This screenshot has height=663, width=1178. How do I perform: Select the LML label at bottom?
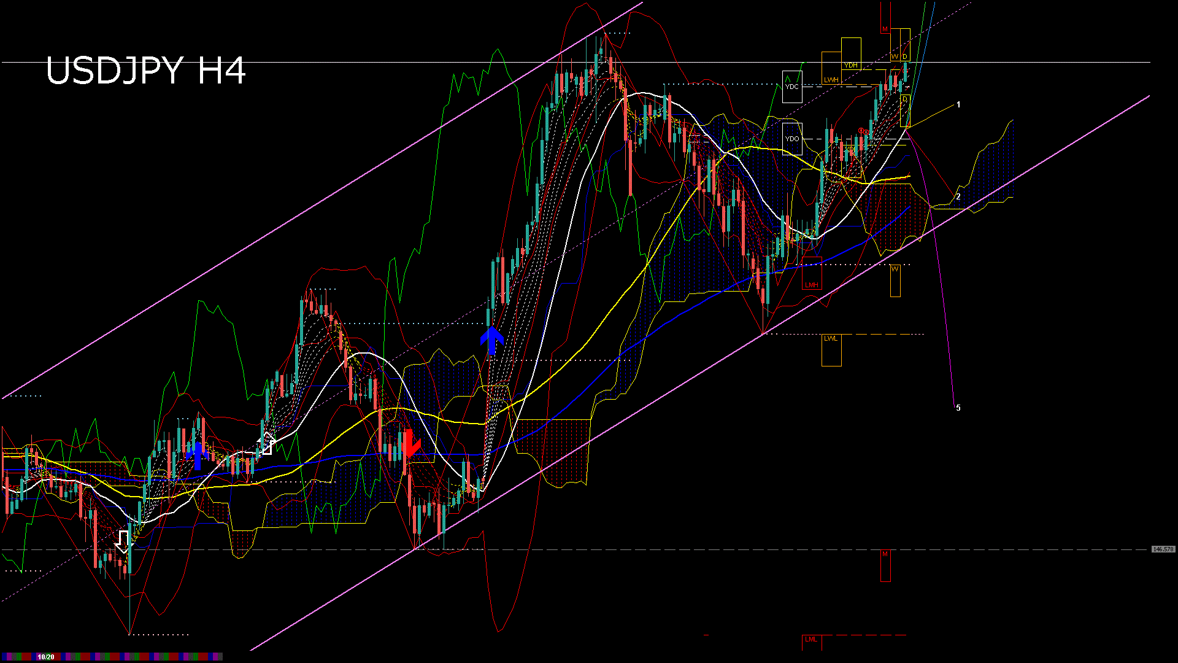click(x=811, y=639)
